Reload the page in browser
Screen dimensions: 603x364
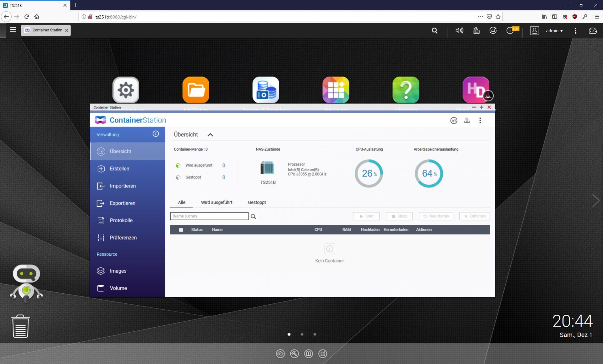[x=27, y=17]
